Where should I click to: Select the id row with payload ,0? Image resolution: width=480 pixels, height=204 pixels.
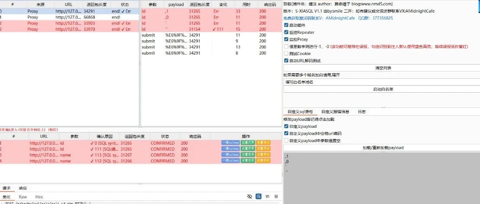pos(211,17)
